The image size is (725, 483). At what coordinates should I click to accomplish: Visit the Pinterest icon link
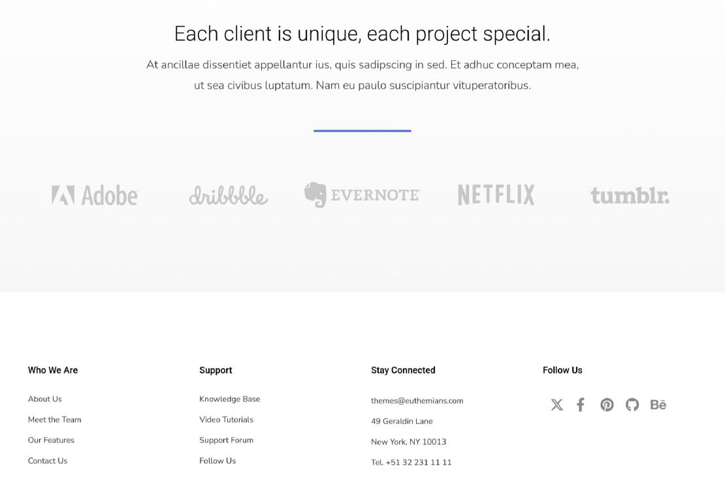point(607,405)
